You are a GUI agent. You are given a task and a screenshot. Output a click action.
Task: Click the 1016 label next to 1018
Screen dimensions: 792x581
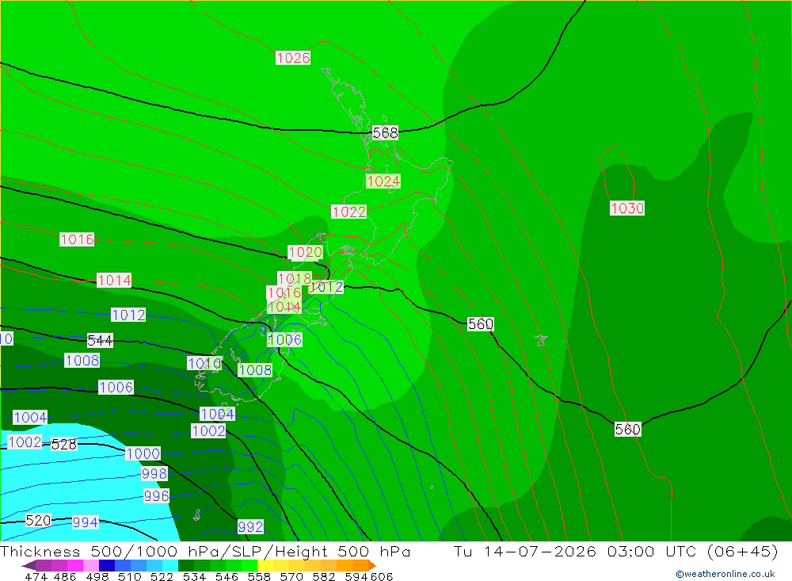(284, 292)
